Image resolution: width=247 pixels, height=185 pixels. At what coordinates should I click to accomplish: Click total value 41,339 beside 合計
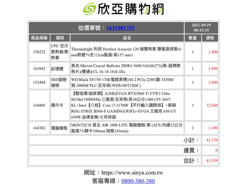click(x=212, y=161)
